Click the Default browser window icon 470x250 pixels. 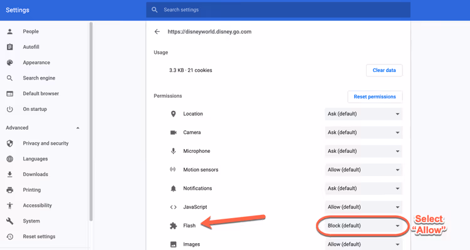tap(10, 94)
